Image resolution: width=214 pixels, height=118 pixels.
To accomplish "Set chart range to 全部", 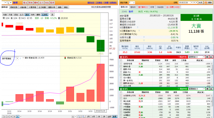I will coord(109,117).
